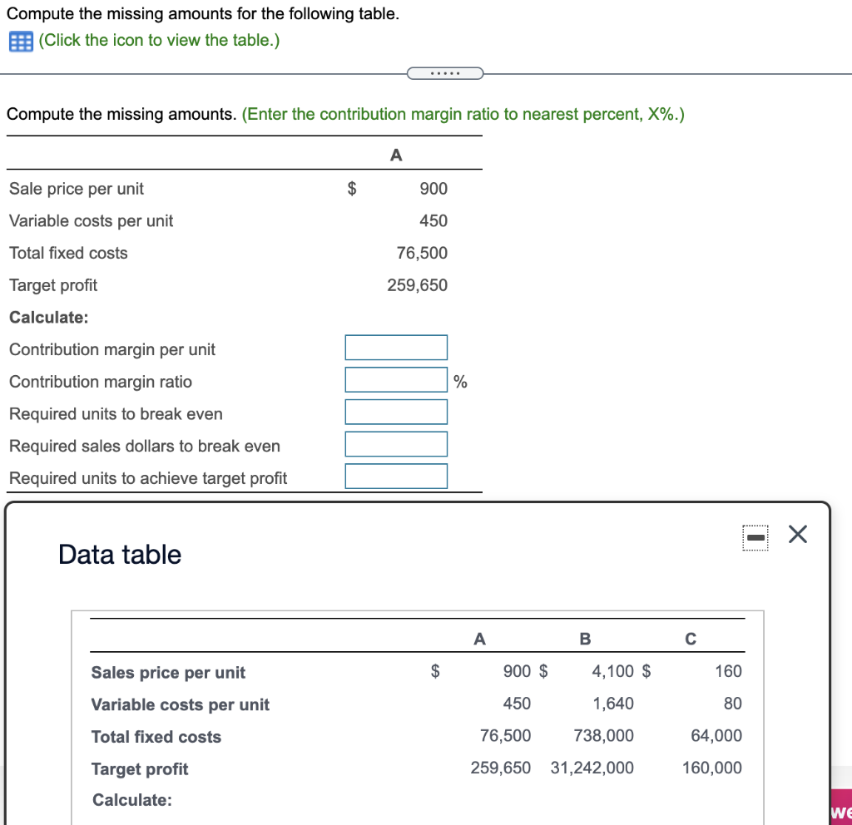852x825 pixels.
Task: Open the 'Click the icon to view the table' link
Action: (159, 40)
